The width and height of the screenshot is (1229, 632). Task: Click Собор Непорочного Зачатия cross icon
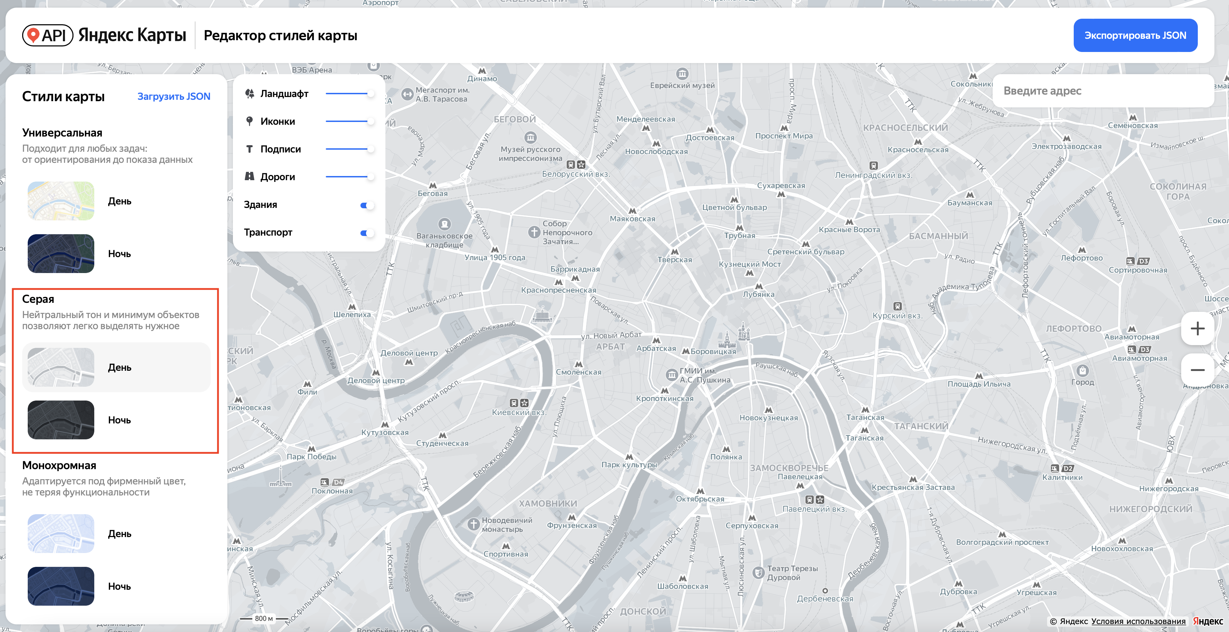coord(534,232)
